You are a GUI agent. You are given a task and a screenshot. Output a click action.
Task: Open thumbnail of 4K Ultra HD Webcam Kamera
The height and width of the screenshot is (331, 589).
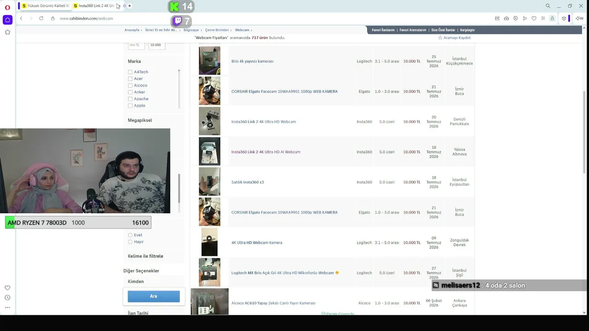click(209, 242)
